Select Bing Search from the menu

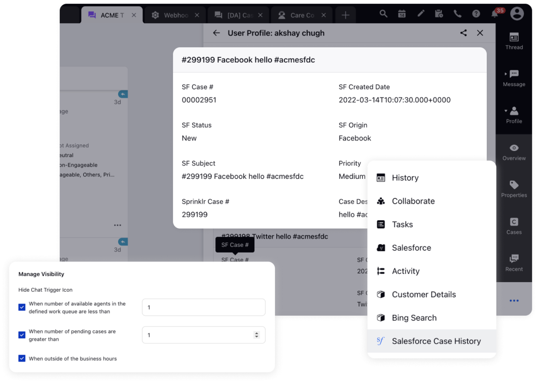pyautogui.click(x=432, y=318)
